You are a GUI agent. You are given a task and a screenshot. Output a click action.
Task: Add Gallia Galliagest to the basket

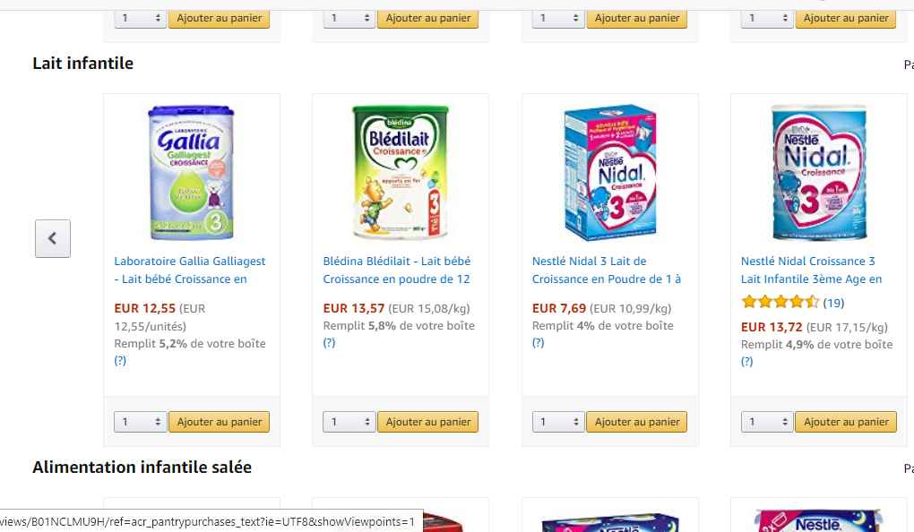click(220, 422)
